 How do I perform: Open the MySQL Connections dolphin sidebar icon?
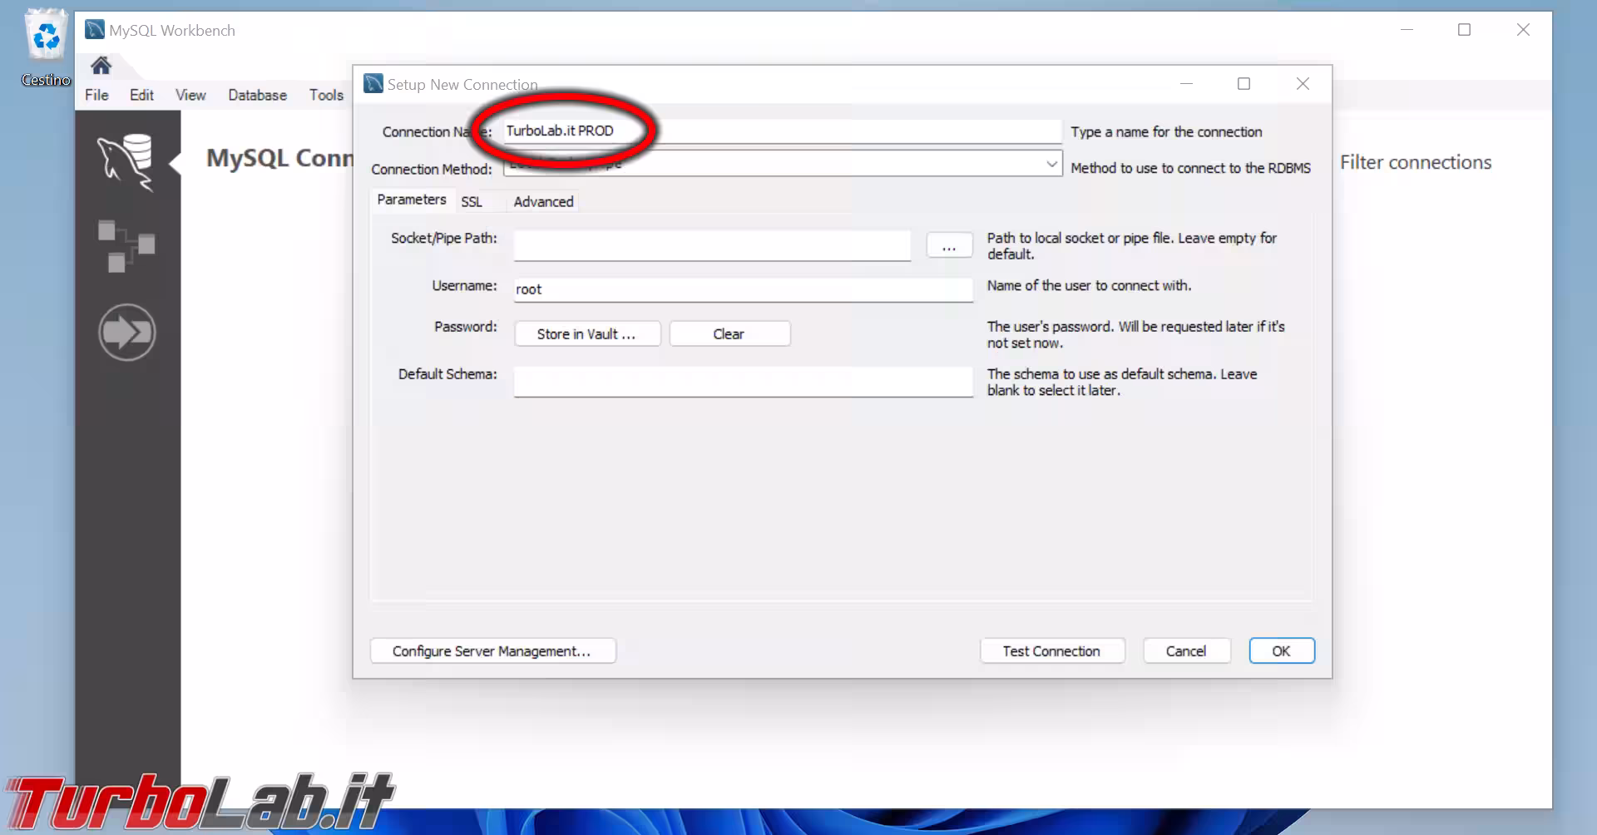(126, 162)
